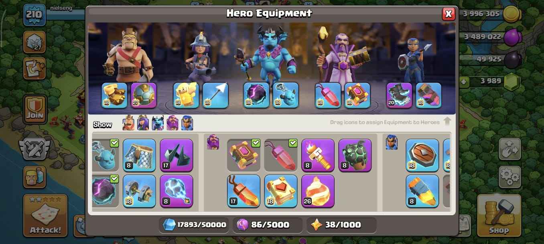Select the Grand Warden filter icon
This screenshot has height=244, width=544.
click(x=173, y=123)
